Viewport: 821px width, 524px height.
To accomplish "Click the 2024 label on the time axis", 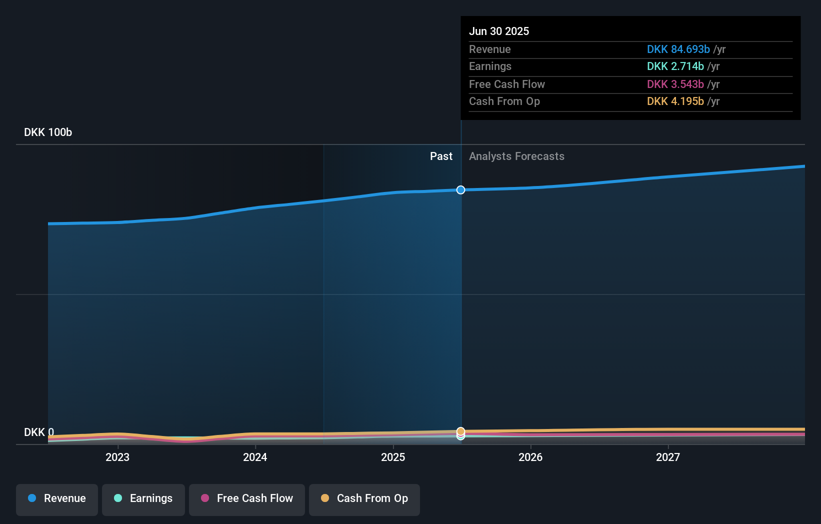I will (255, 456).
